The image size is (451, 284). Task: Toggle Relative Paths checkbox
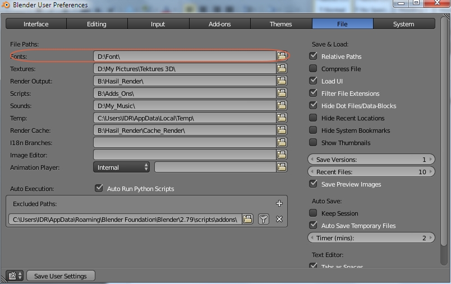pos(313,56)
